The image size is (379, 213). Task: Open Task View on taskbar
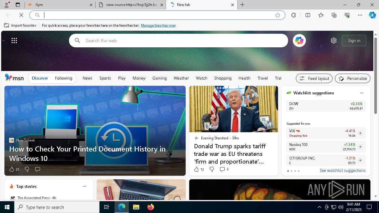pos(107,207)
